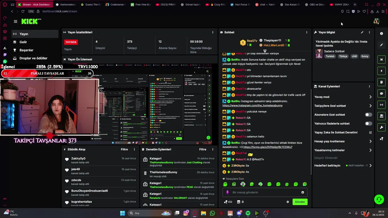Switch to thehomeless browser tab
Image resolution: width=388 pixels, height=218 pixels.
(x=65, y=5)
